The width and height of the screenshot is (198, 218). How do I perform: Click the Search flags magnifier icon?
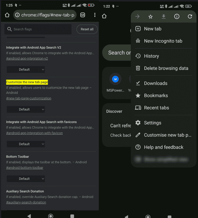[10, 29]
